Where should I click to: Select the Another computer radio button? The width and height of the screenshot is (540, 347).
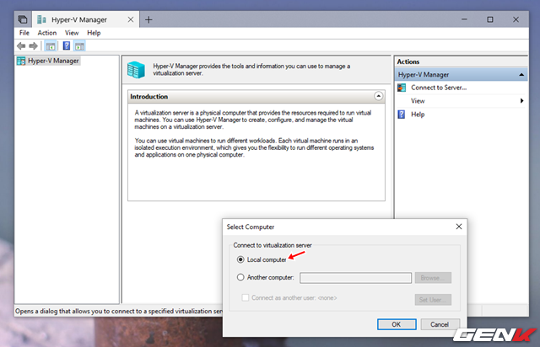(x=240, y=277)
